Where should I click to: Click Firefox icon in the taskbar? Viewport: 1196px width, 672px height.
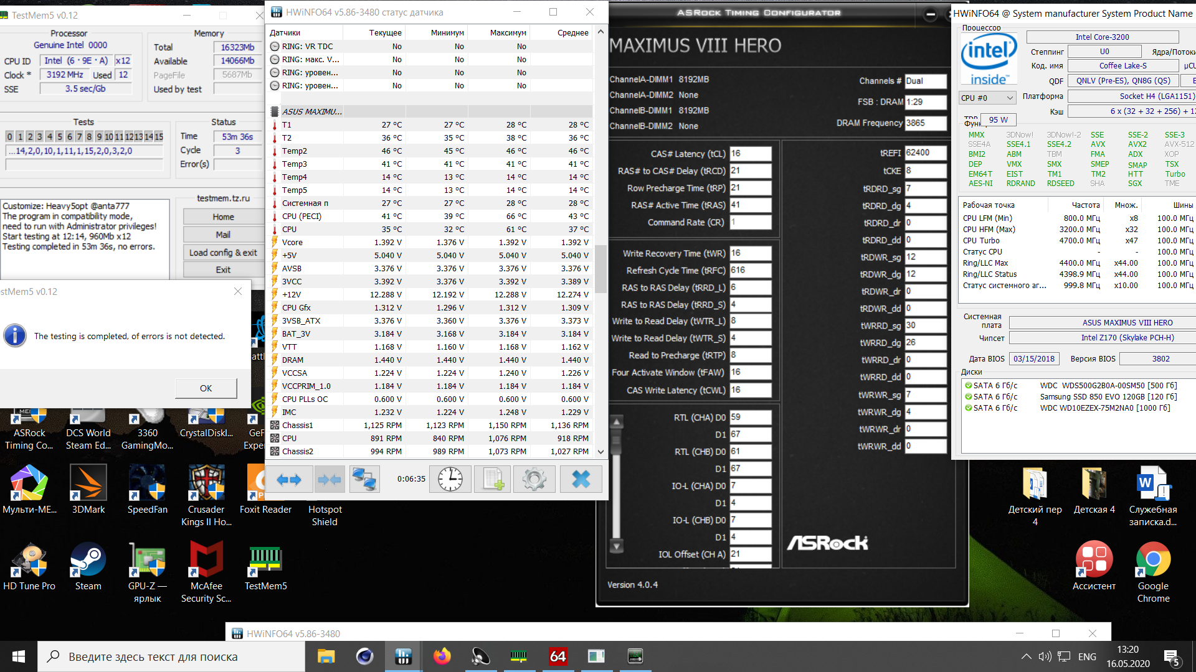[442, 656]
